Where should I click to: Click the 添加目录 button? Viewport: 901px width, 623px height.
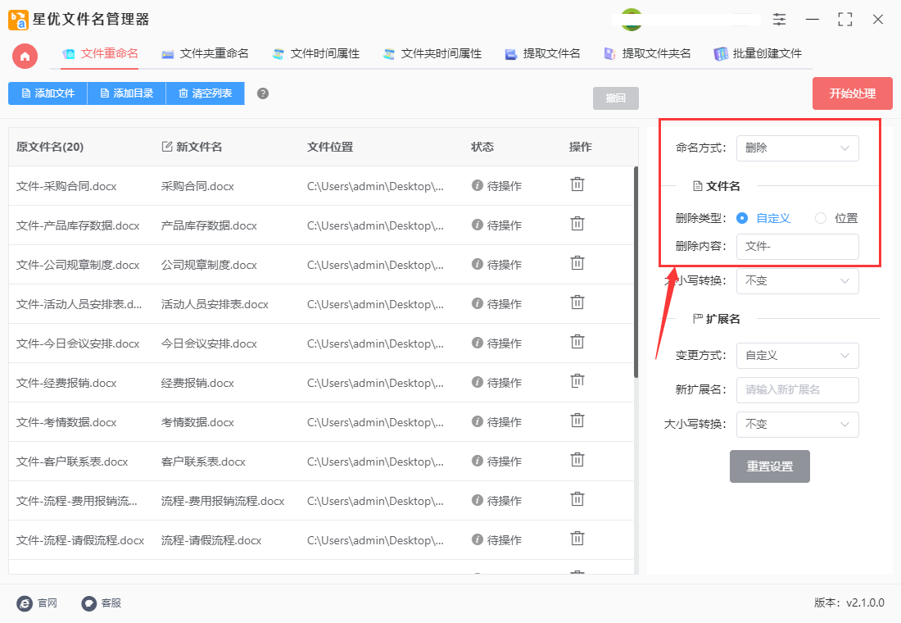(126, 93)
